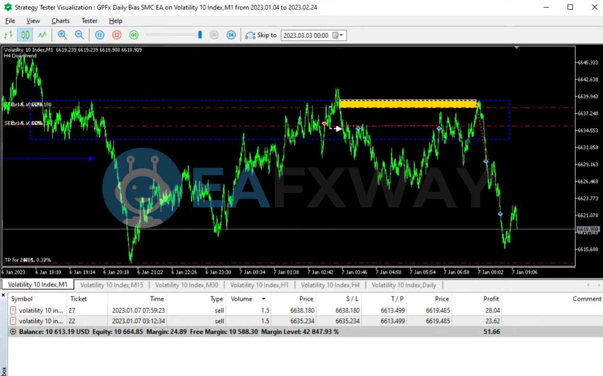Click the total profit 51.66
Image resolution: width=603 pixels, height=376 pixels.
[x=492, y=332]
